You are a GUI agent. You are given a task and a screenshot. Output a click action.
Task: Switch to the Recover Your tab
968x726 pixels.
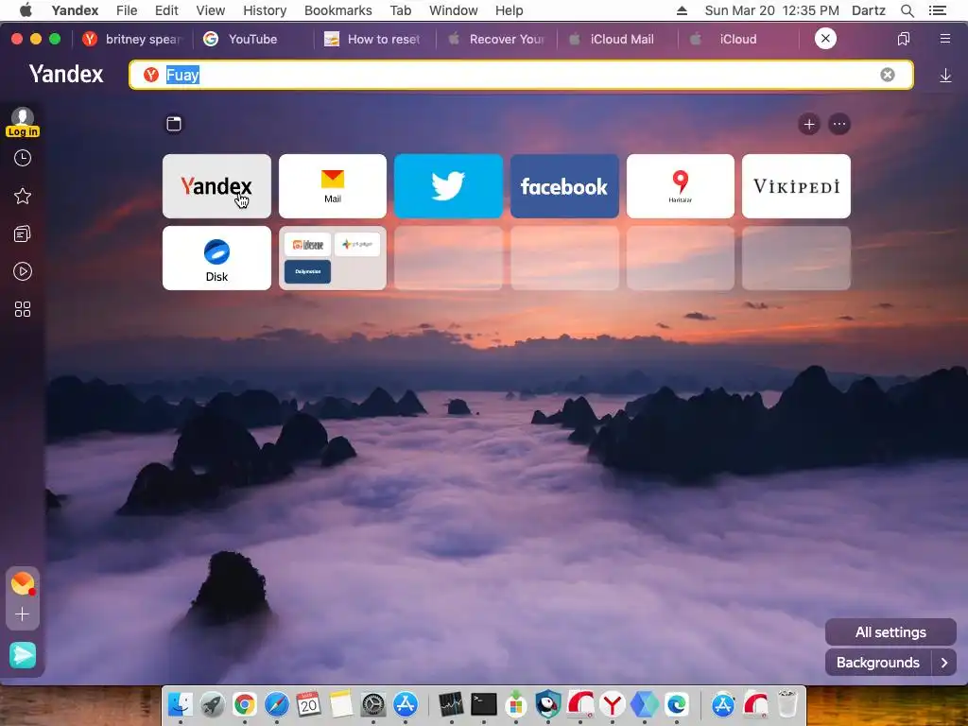(496, 39)
